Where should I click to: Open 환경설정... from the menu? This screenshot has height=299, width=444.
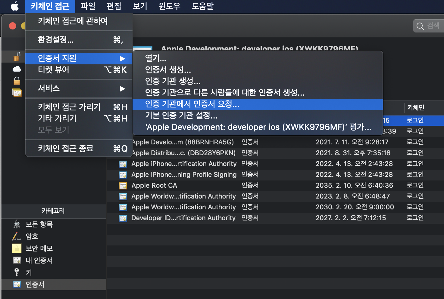79,39
